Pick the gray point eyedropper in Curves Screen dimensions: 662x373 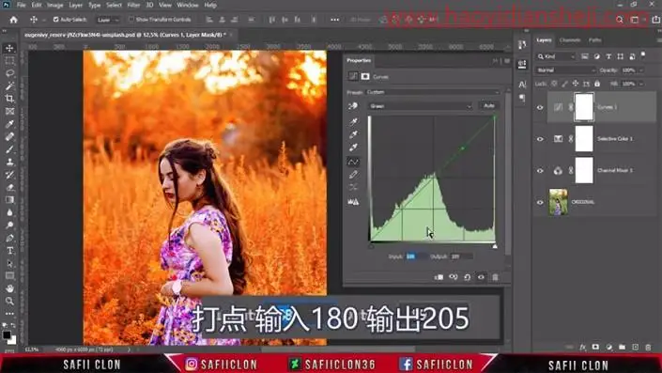(353, 134)
